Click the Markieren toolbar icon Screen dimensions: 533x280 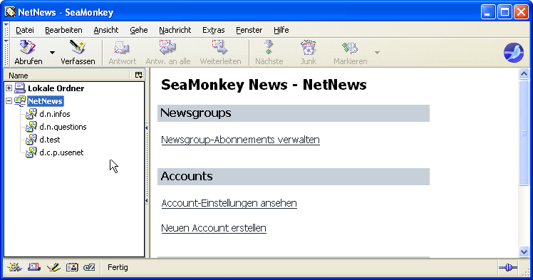click(x=350, y=48)
